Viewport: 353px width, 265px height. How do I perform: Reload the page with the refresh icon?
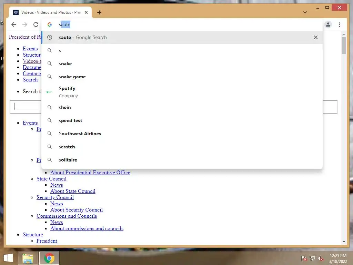36,24
